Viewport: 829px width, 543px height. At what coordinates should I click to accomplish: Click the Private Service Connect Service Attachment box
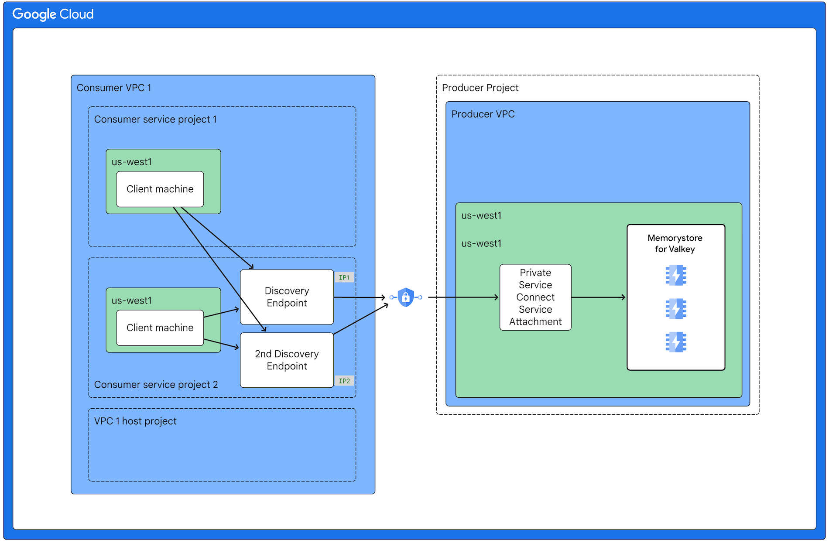pos(535,297)
